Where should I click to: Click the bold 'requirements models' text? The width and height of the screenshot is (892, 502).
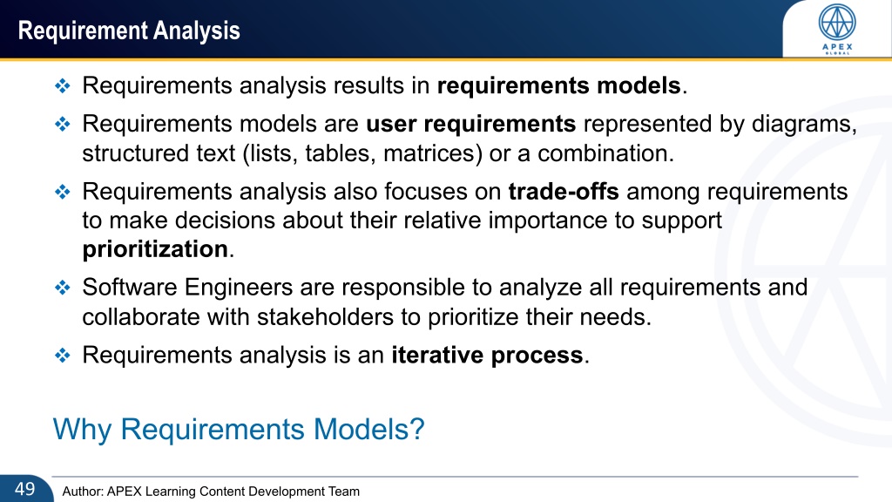pos(558,85)
